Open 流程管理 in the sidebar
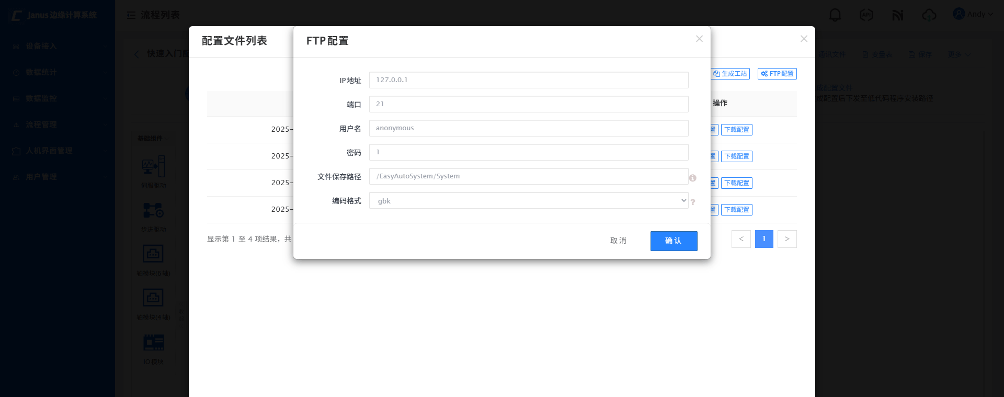The image size is (1004, 397). (58, 124)
